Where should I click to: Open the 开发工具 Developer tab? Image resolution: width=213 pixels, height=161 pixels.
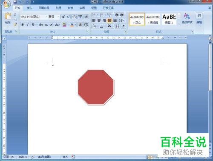[108, 8]
